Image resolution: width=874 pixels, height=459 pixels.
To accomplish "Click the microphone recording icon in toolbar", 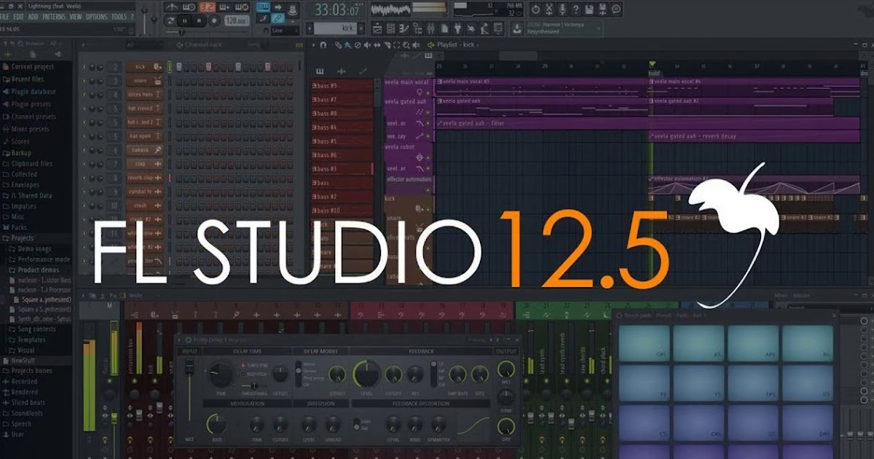I will 562,9.
